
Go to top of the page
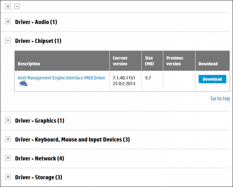tap(220, 99)
